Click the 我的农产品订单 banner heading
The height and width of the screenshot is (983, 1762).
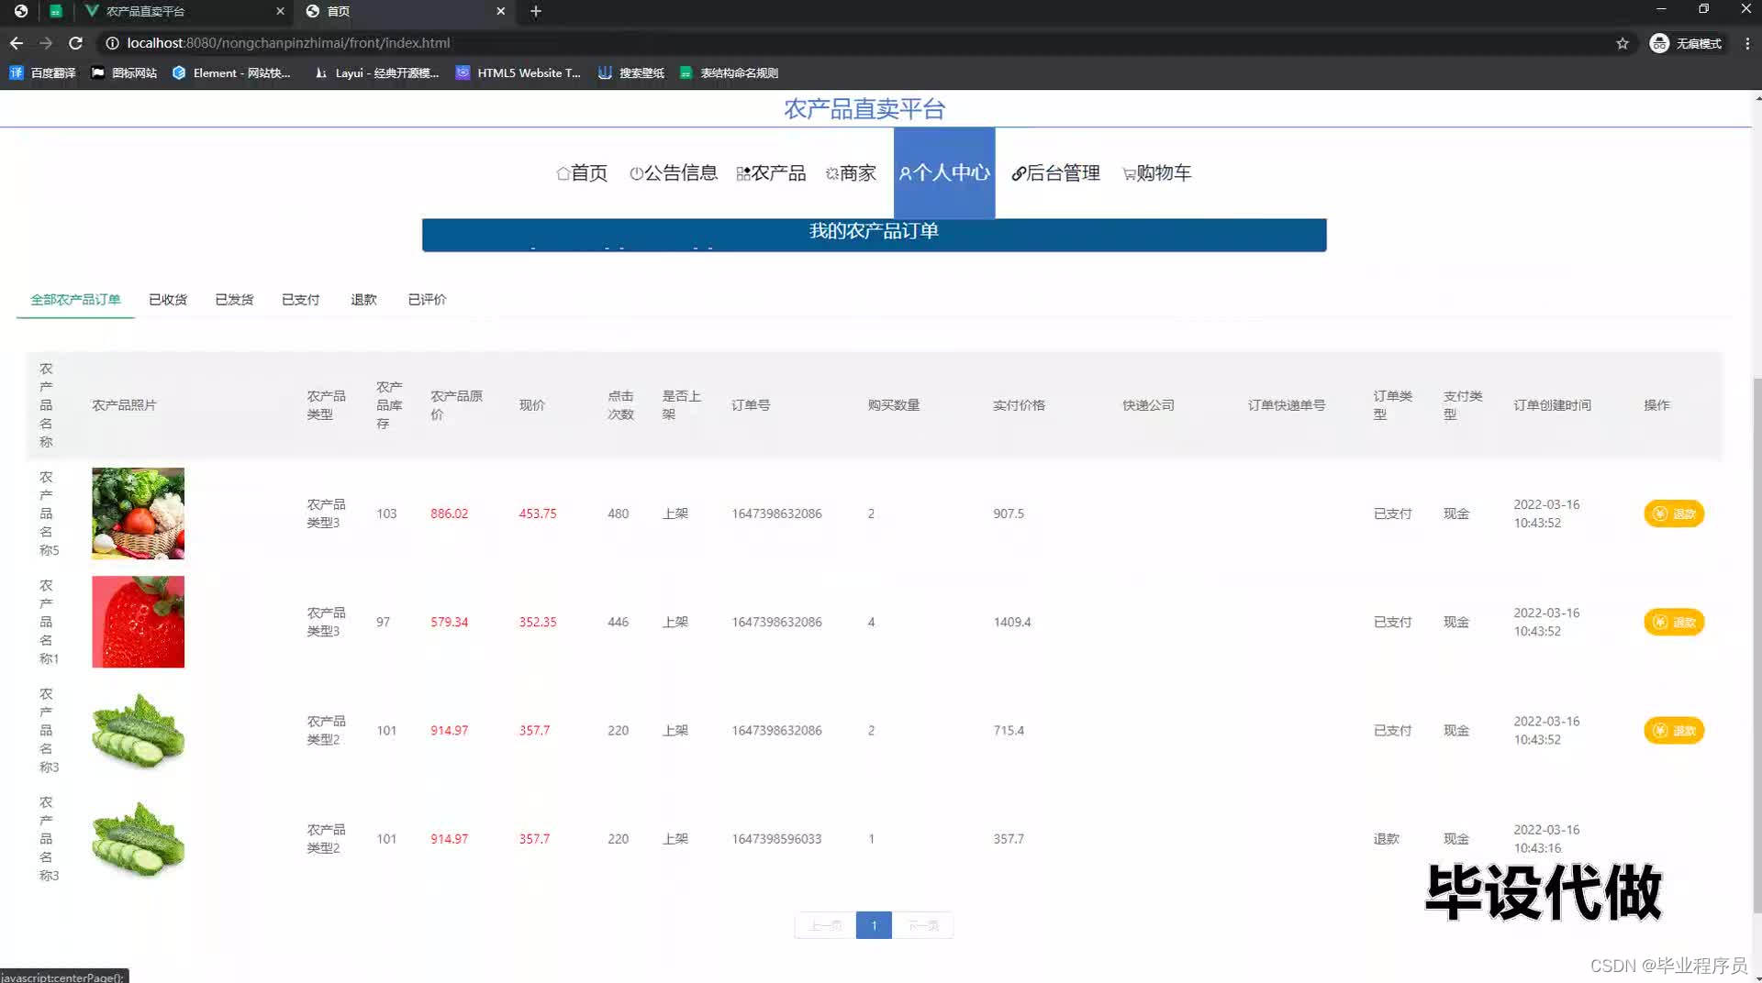(x=874, y=231)
